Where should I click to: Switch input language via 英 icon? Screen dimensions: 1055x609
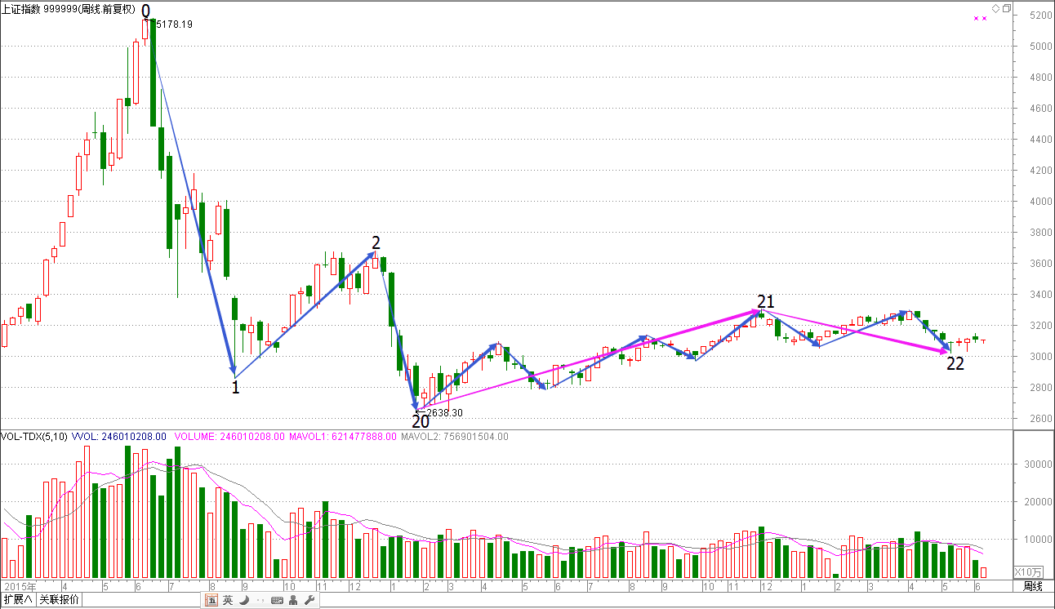click(x=228, y=600)
